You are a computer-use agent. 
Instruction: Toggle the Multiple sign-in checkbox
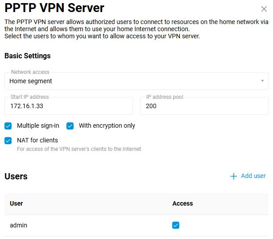8,126
